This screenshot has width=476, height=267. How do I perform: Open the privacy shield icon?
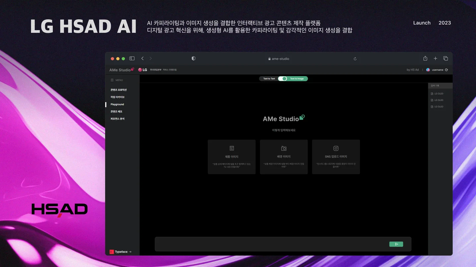click(x=194, y=58)
